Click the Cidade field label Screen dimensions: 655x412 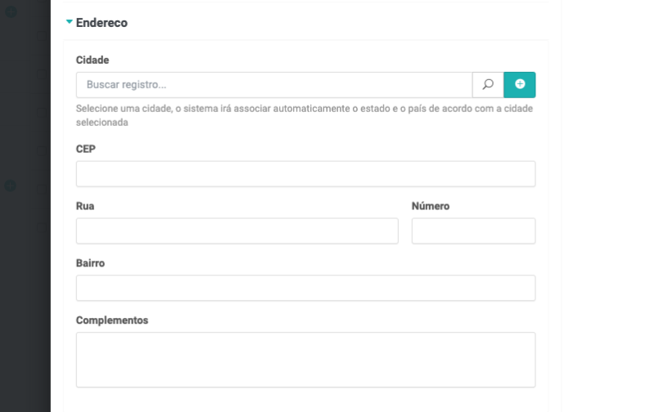(x=93, y=60)
